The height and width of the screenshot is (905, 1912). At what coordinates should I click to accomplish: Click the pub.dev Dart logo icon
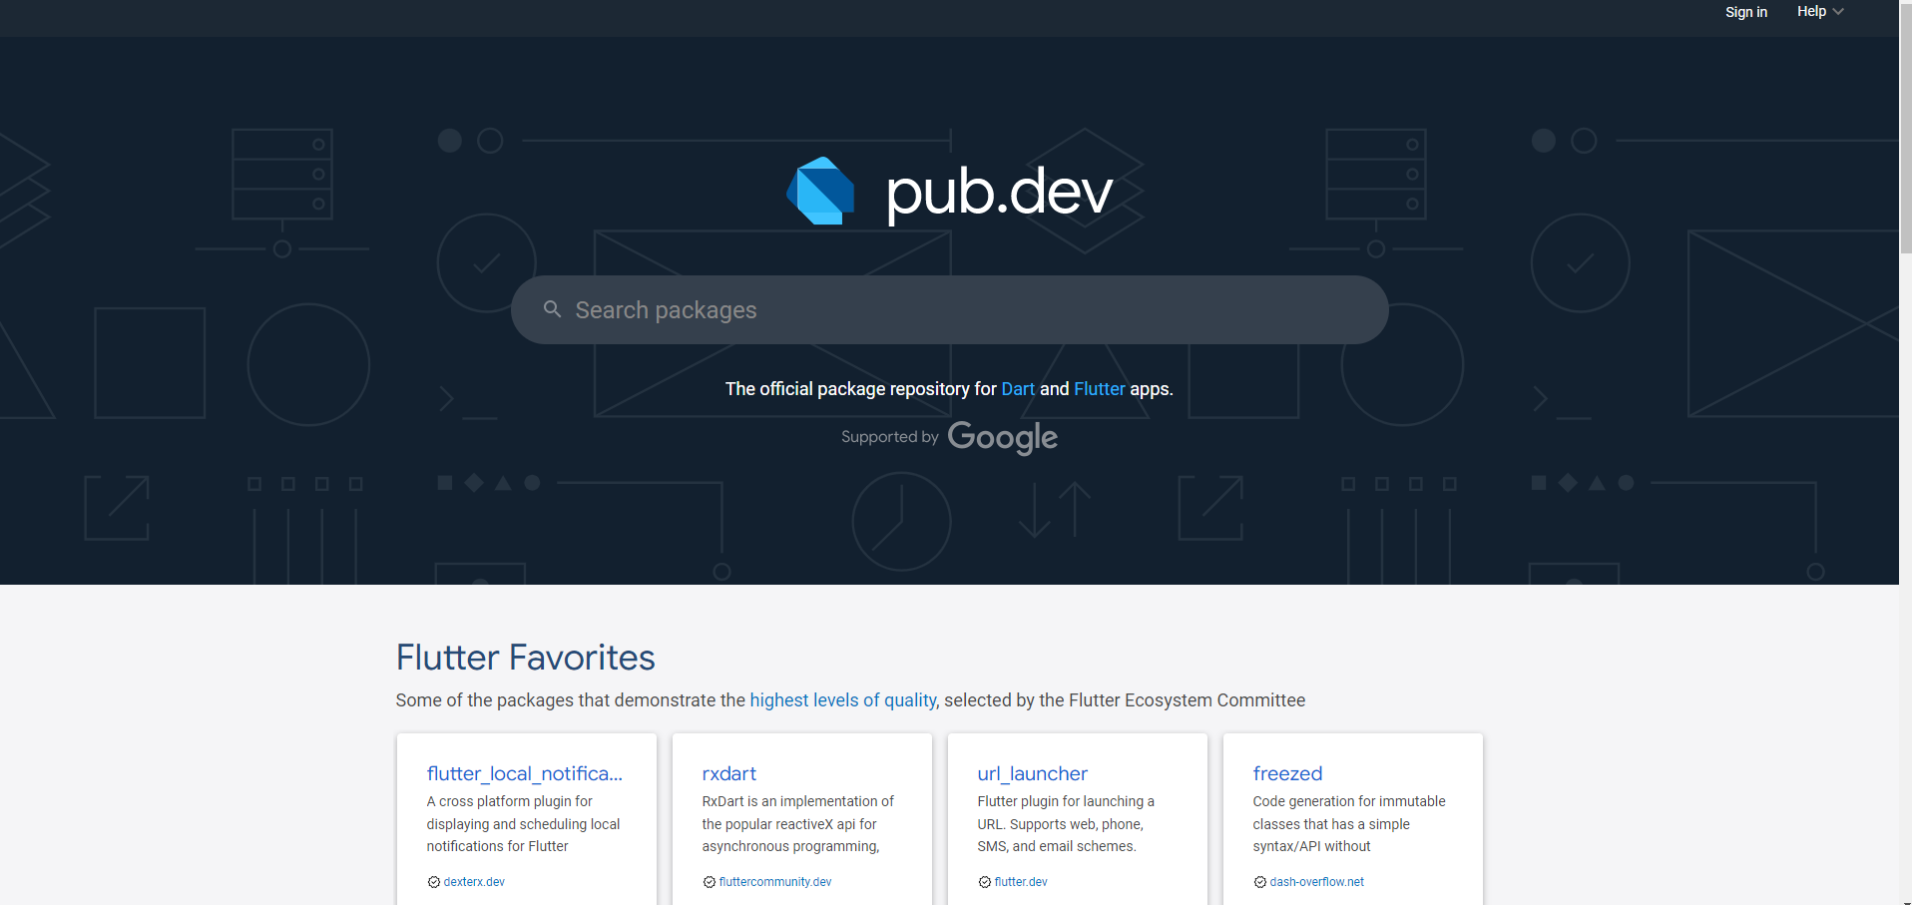(820, 191)
